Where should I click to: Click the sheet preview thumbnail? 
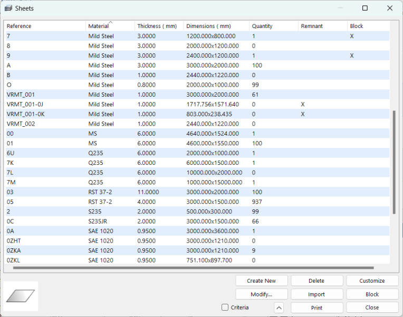click(21, 296)
